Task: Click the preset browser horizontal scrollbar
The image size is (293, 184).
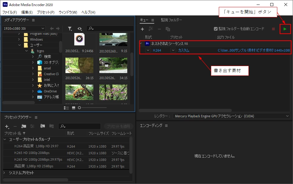Action: click(35, 180)
